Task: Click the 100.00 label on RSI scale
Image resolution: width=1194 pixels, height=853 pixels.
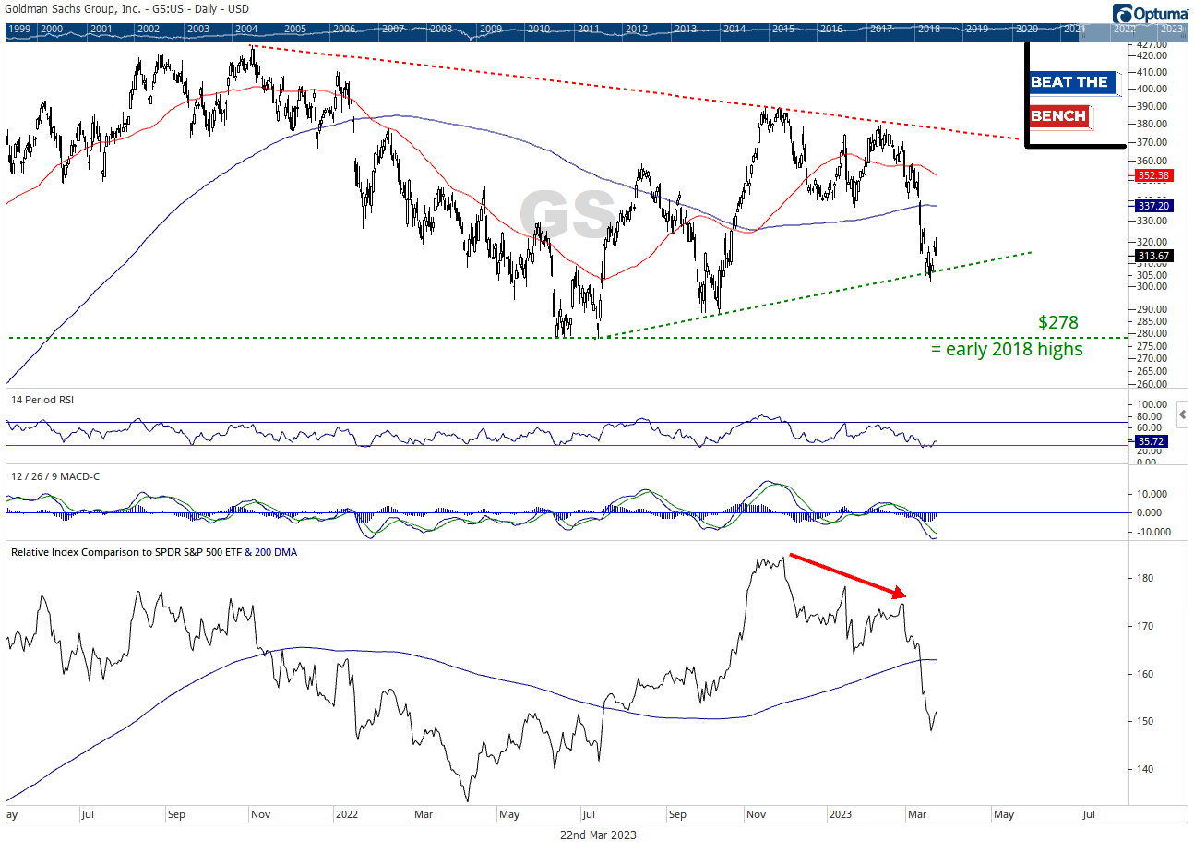Action: 1153,404
